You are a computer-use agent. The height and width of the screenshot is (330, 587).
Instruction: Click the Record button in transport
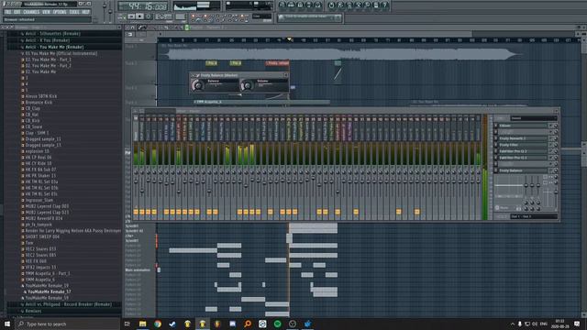pyautogui.click(x=149, y=16)
